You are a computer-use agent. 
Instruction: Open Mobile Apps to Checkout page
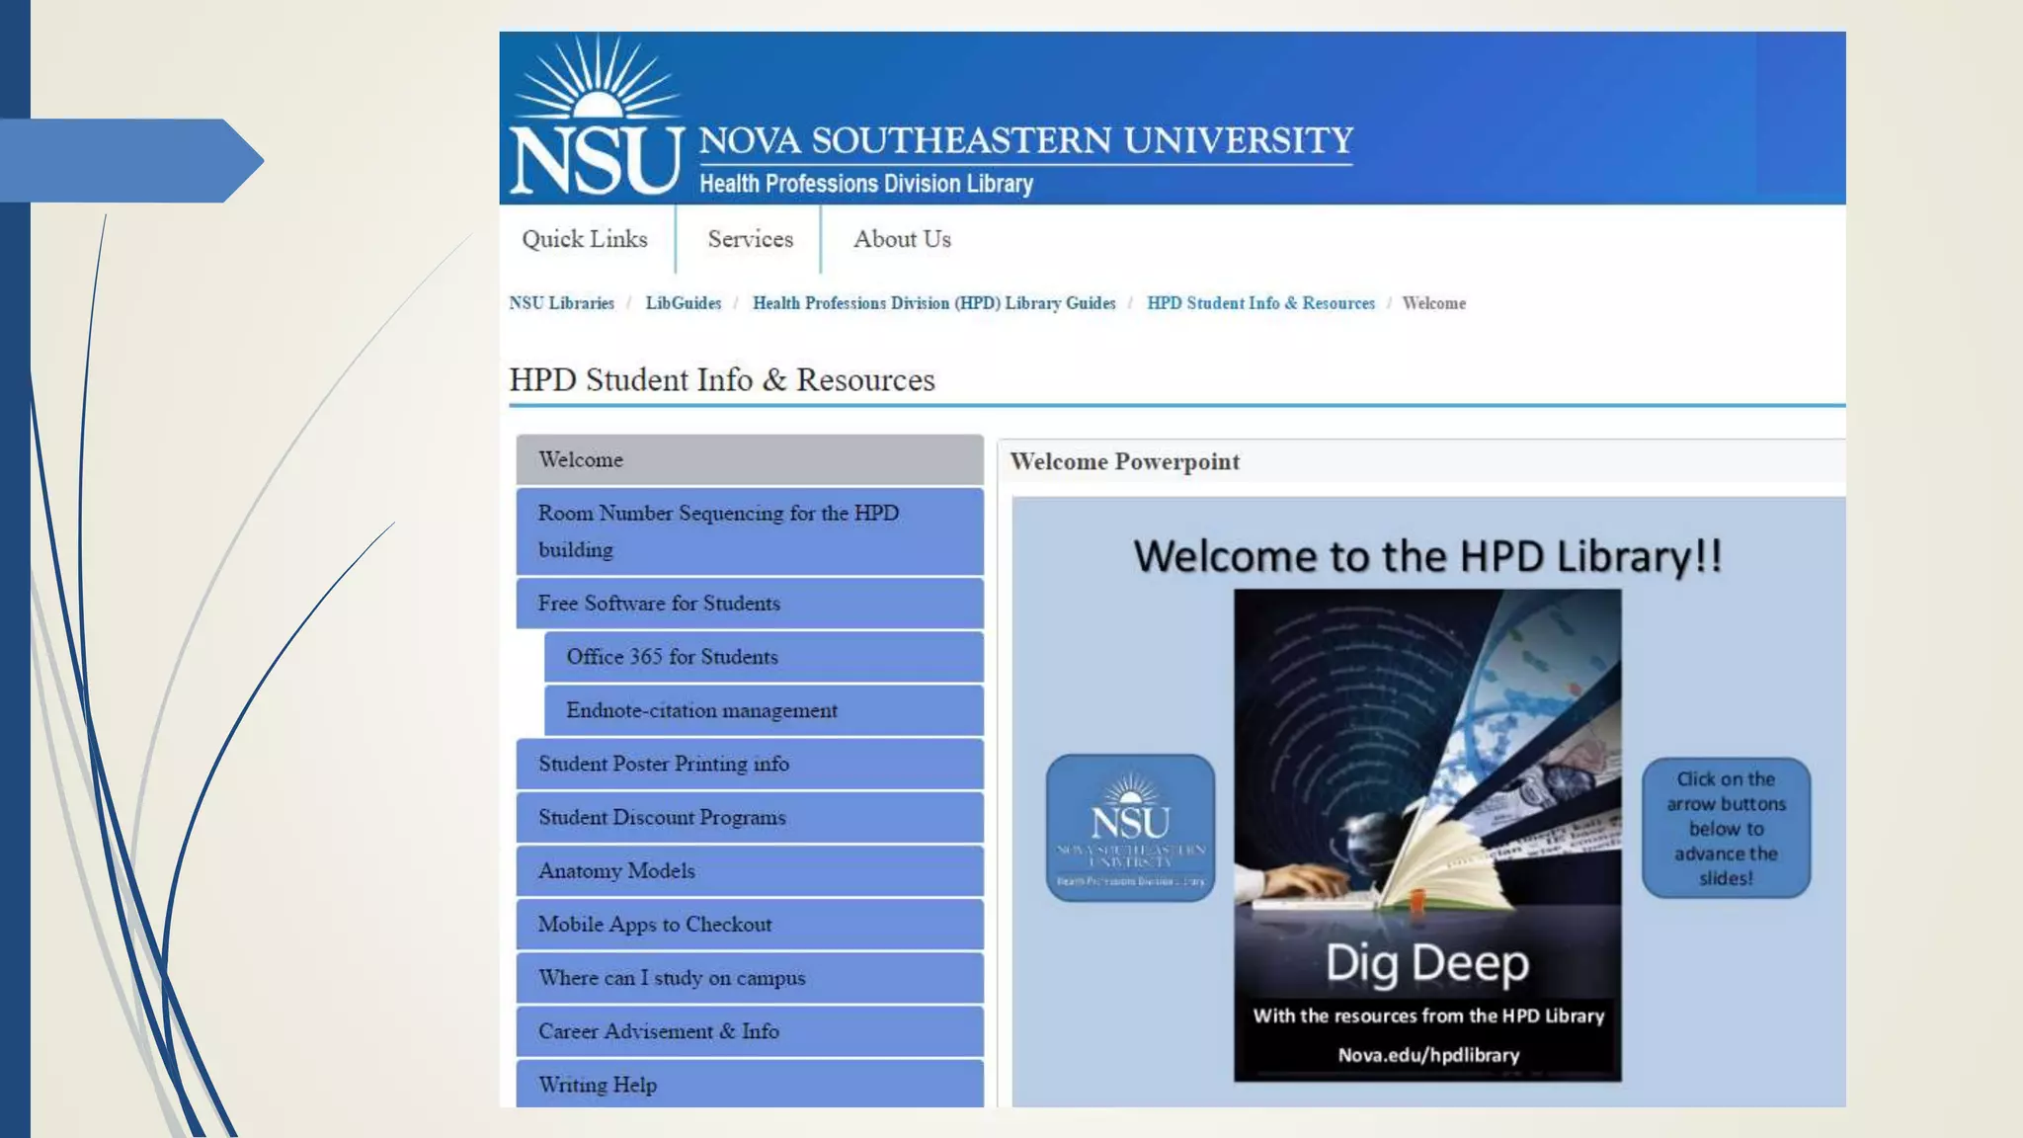tap(749, 925)
